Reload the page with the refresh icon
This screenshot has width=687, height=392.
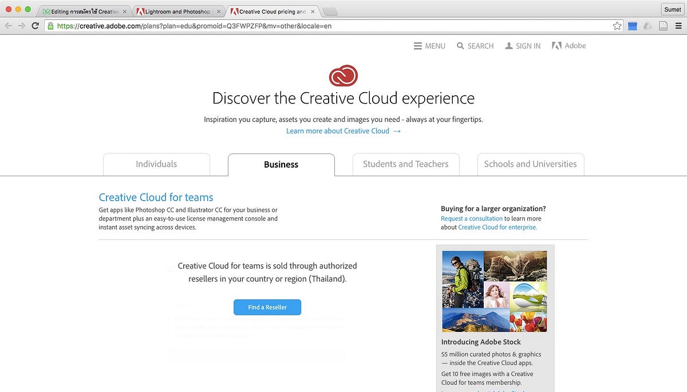(35, 26)
